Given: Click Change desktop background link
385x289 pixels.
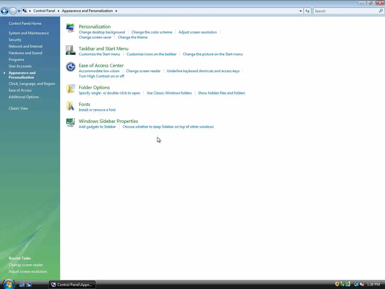Looking at the screenshot, I should pyautogui.click(x=102, y=32).
